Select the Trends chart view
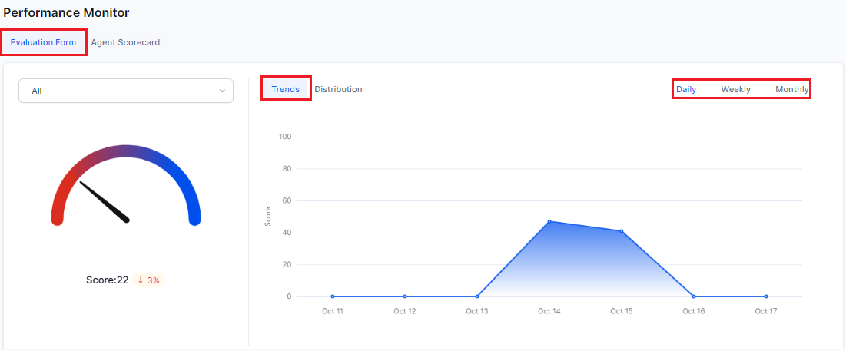The width and height of the screenshot is (846, 351). click(x=285, y=89)
